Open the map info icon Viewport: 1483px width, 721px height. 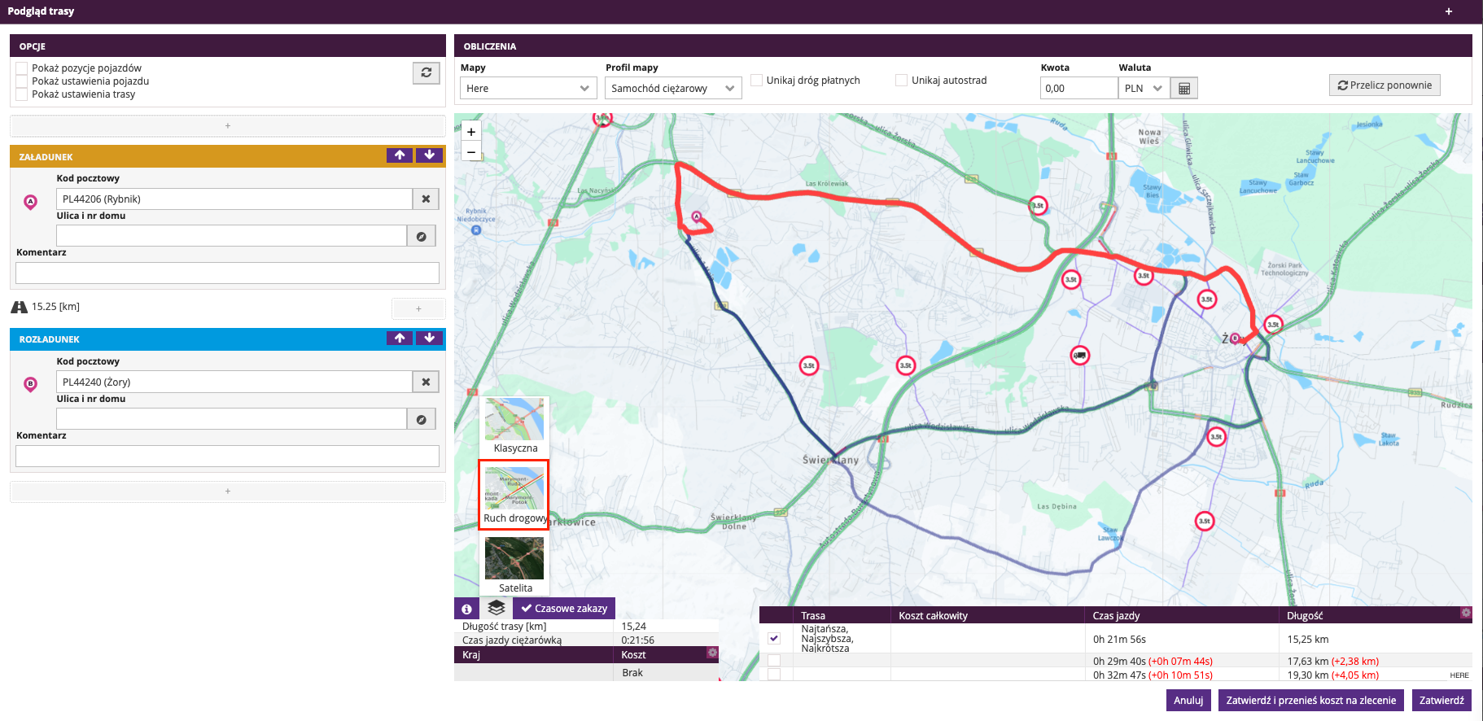[x=466, y=609]
